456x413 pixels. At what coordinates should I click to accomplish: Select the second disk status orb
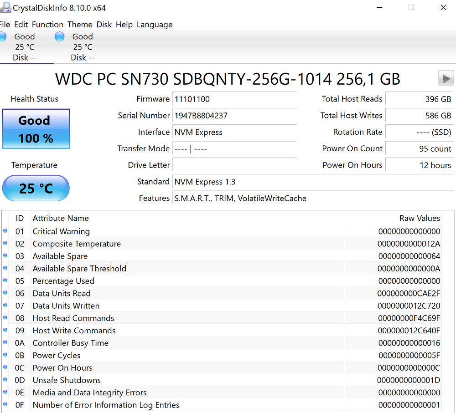(x=60, y=37)
